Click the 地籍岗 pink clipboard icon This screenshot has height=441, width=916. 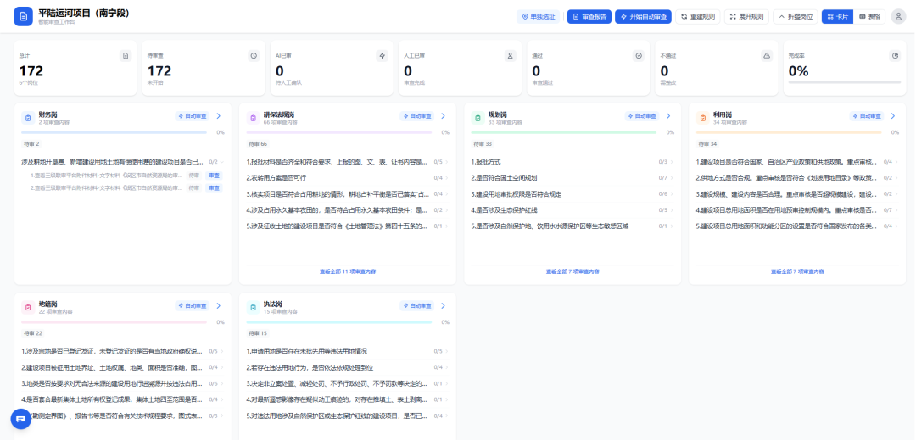[x=28, y=307]
